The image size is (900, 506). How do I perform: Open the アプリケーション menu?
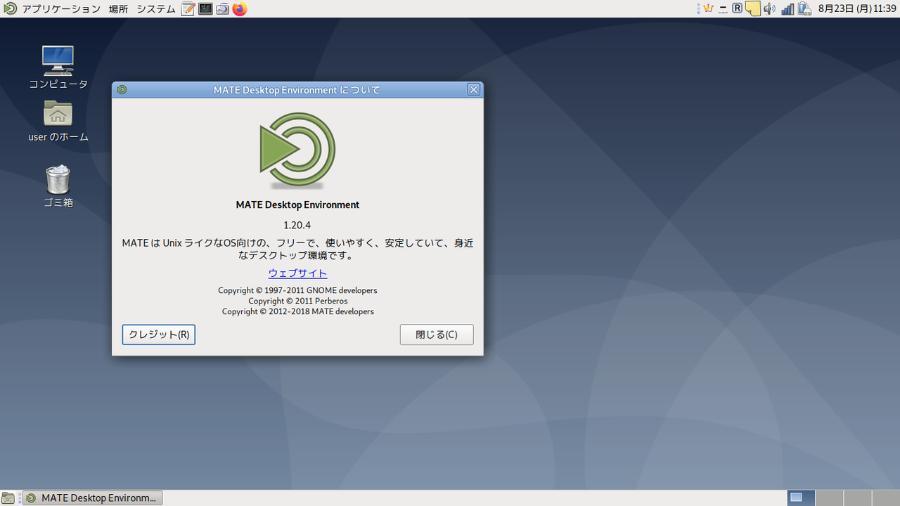(x=61, y=9)
